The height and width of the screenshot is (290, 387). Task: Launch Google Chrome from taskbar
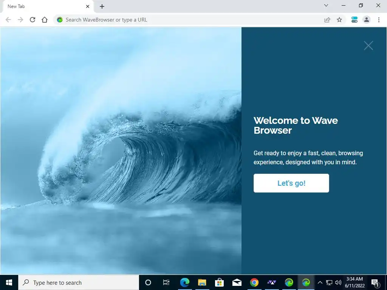pos(254,282)
